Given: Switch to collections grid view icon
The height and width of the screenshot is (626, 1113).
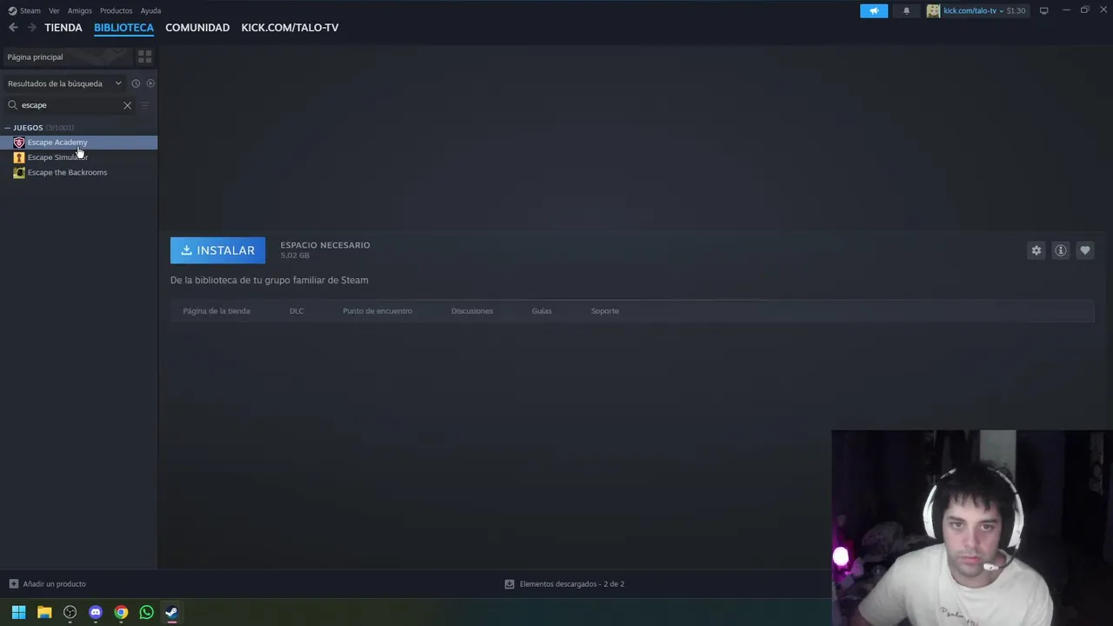Looking at the screenshot, I should point(145,57).
